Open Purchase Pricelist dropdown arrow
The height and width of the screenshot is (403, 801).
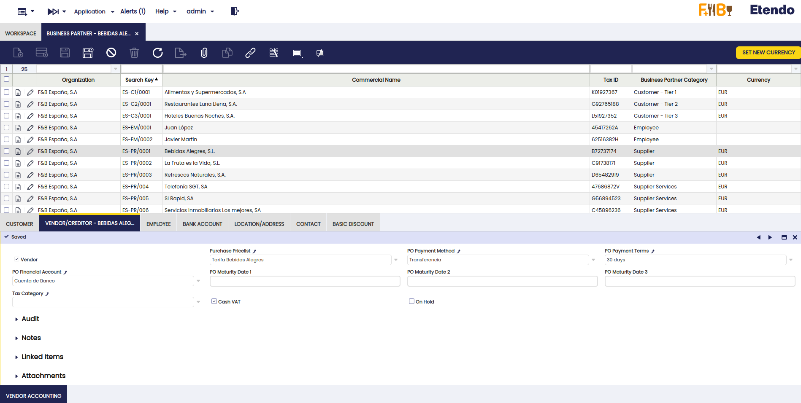pos(396,260)
